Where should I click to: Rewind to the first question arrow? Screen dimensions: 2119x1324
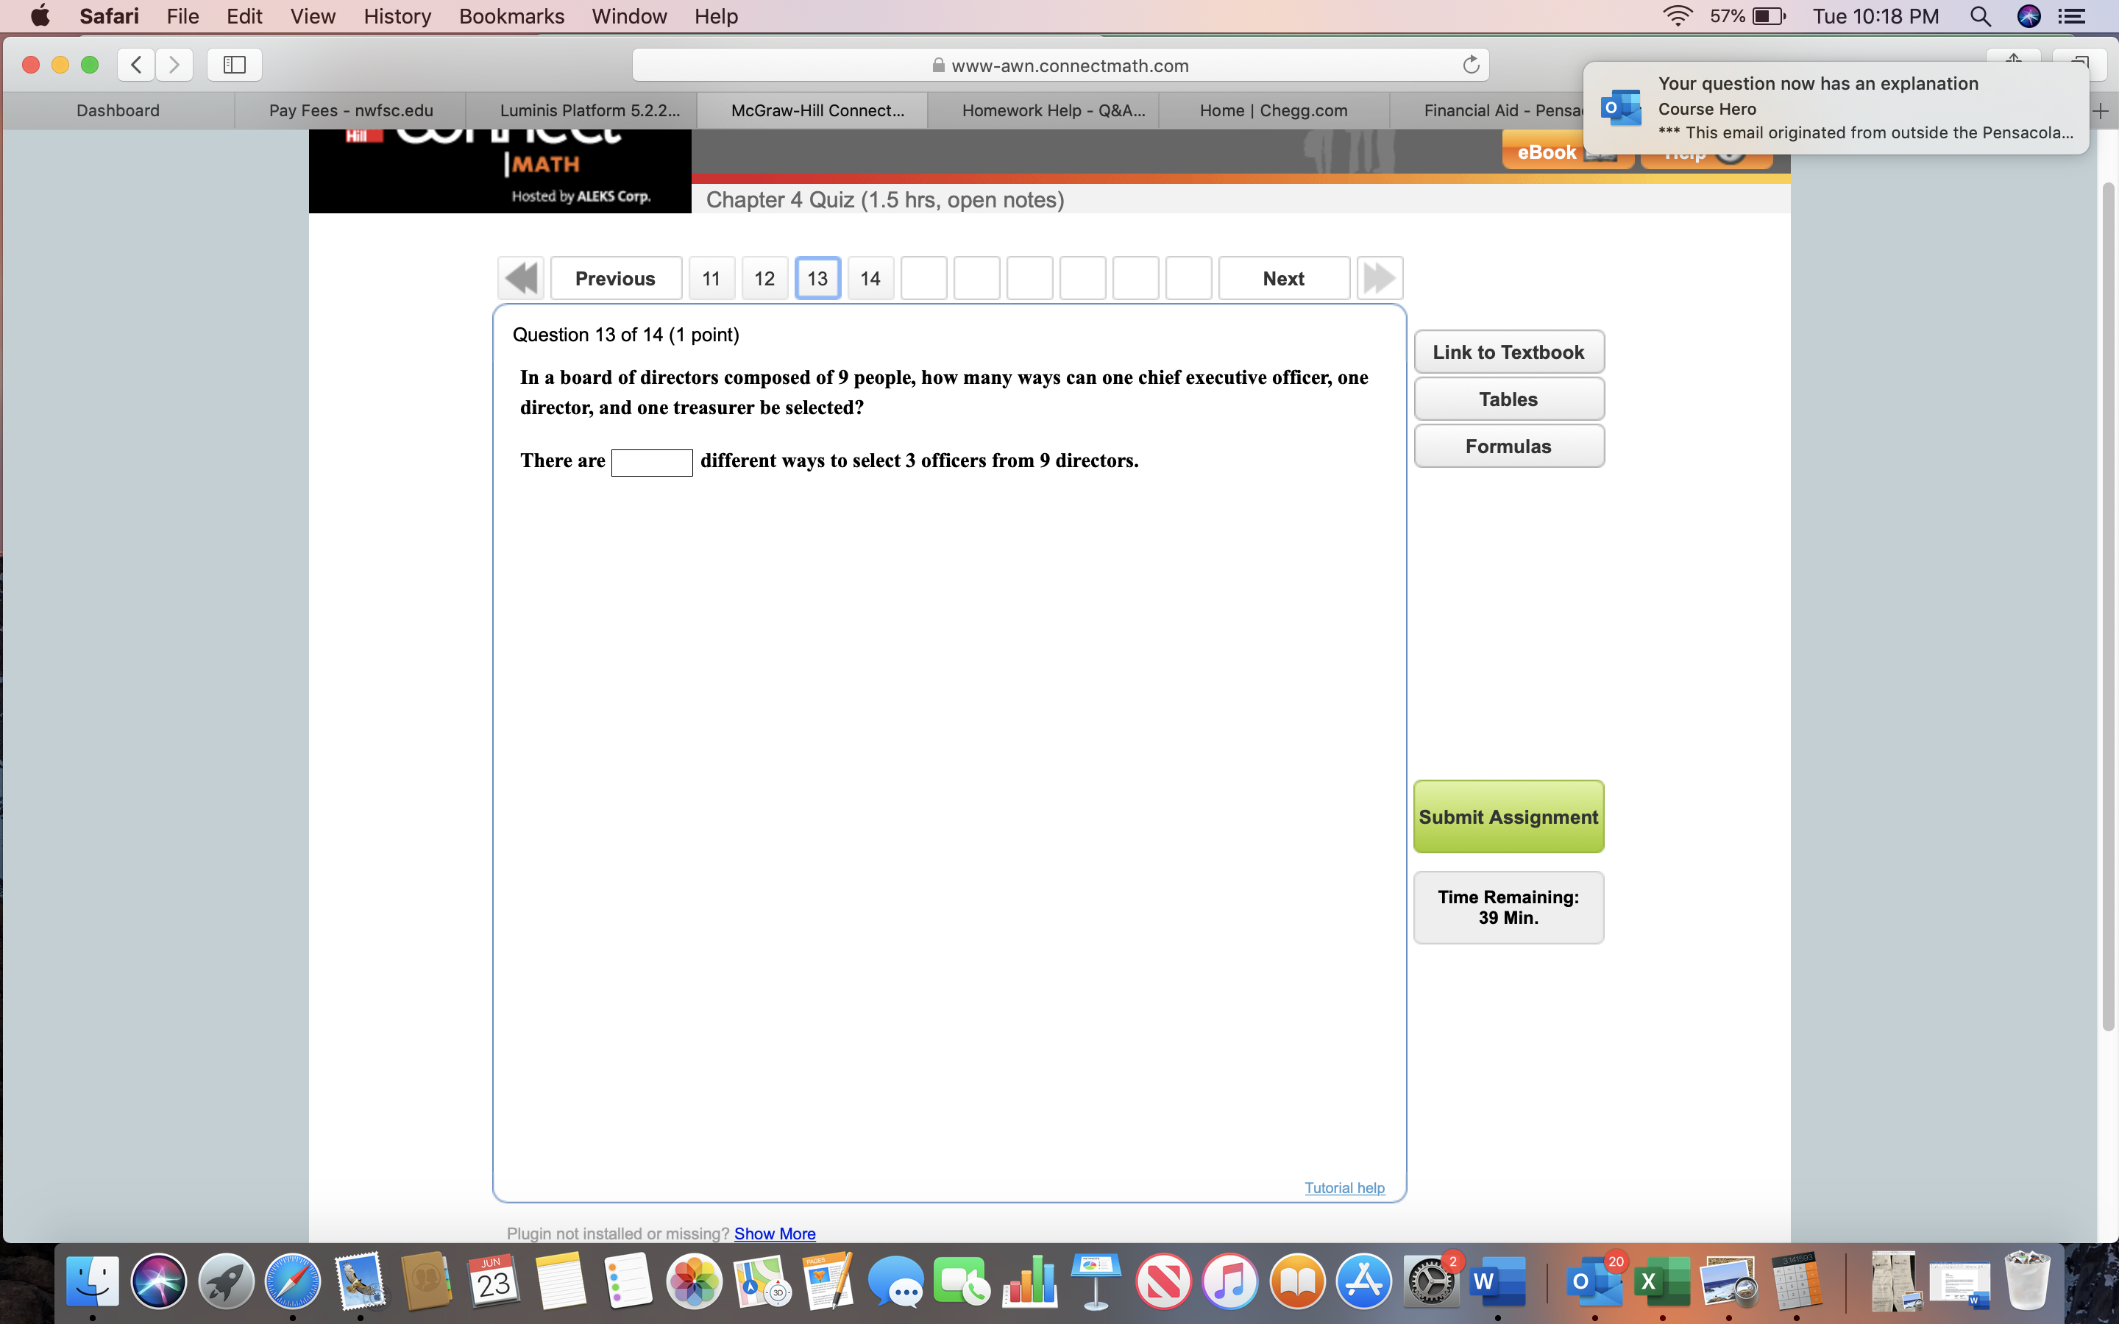coord(521,277)
